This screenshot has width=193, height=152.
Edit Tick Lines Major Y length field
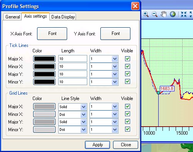[x=73, y=74]
